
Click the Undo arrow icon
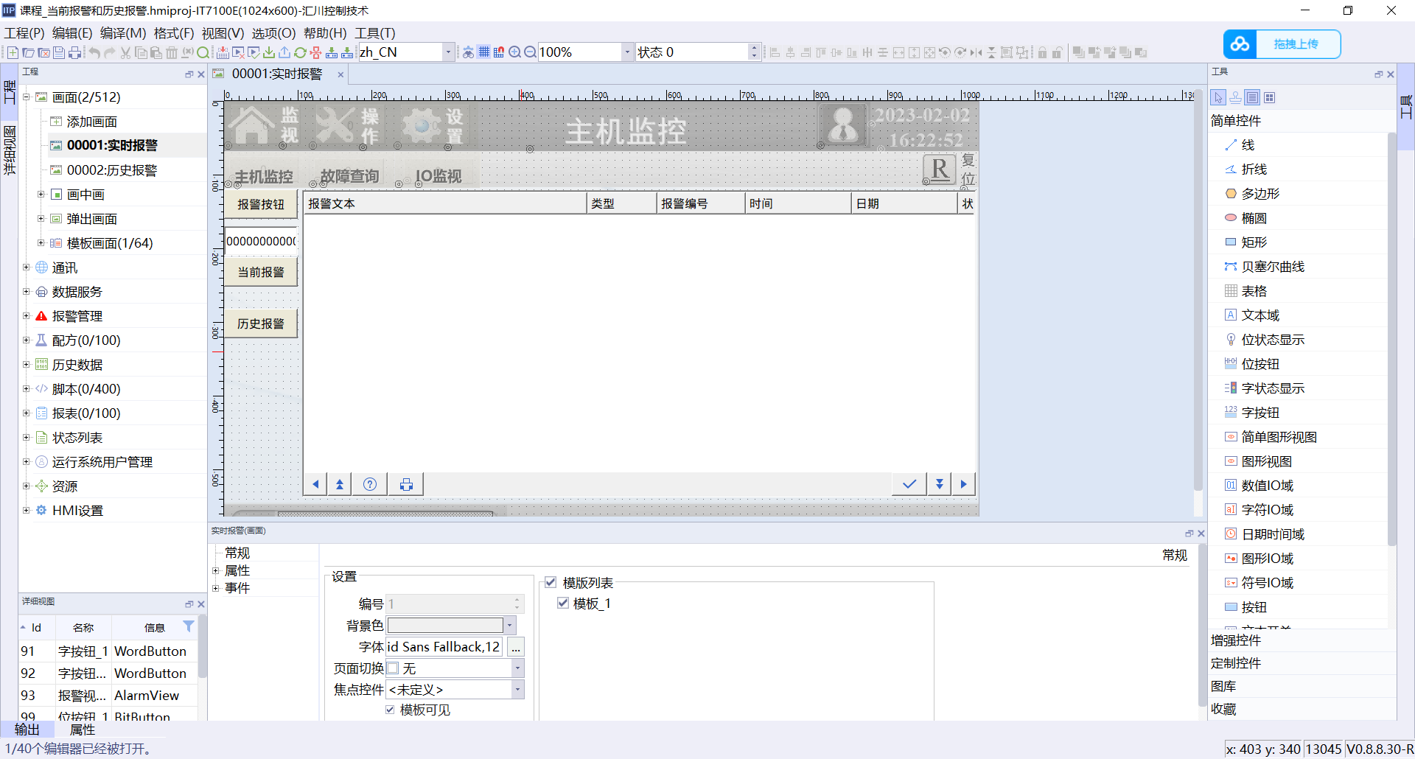[94, 52]
